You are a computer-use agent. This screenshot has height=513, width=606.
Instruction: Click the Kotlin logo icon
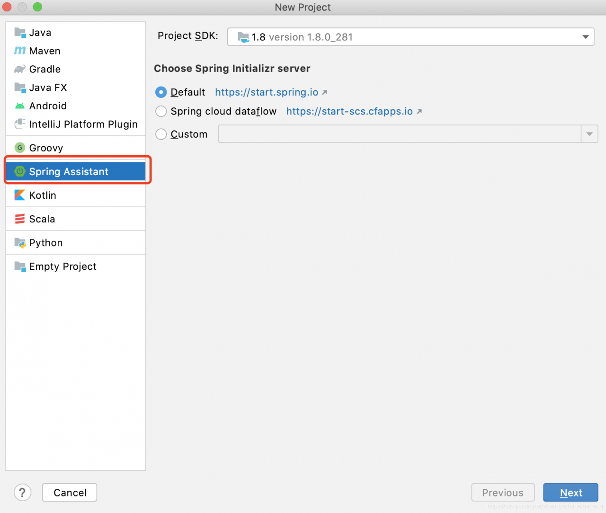[20, 195]
